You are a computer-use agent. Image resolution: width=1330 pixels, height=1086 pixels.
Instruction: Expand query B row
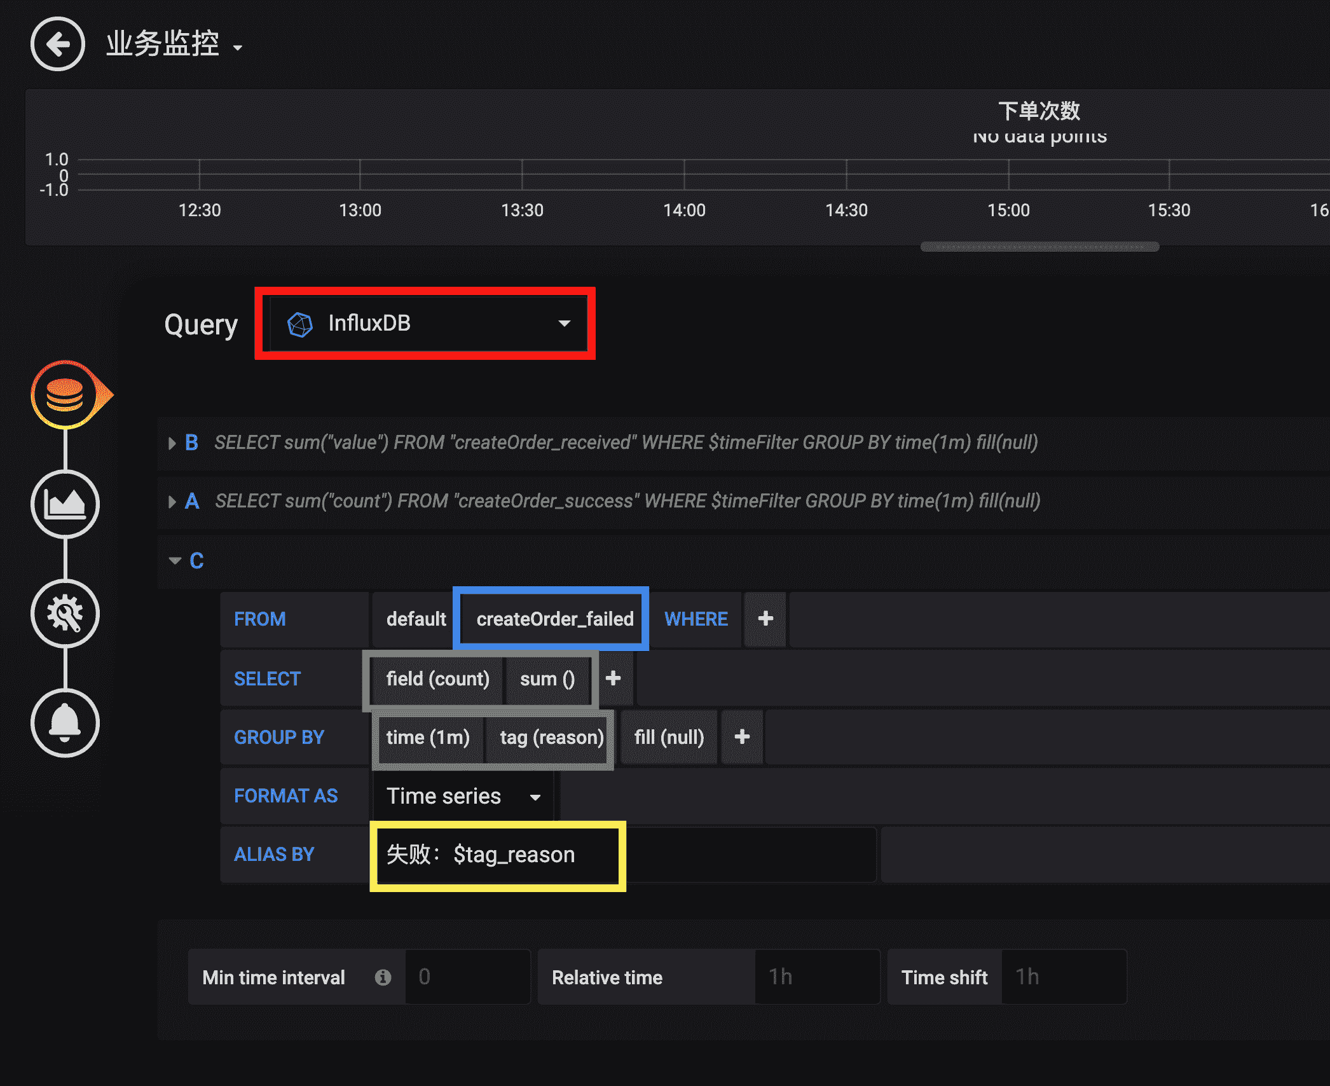172,443
